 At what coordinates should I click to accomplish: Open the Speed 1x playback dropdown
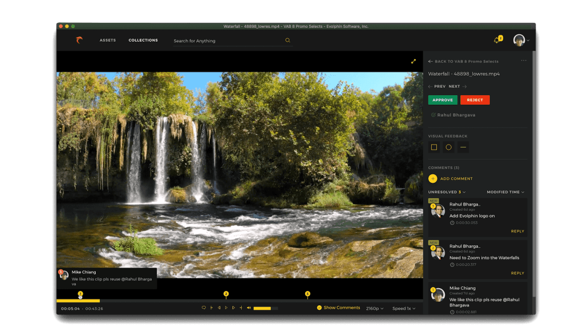click(x=404, y=307)
